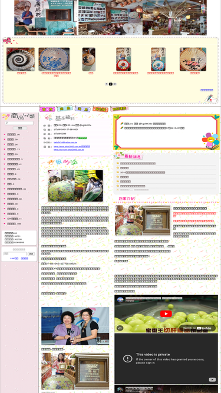Image resolution: width=221 pixels, height=393 pixels.
Task: Go to carousel page 3
Action: coord(115,84)
